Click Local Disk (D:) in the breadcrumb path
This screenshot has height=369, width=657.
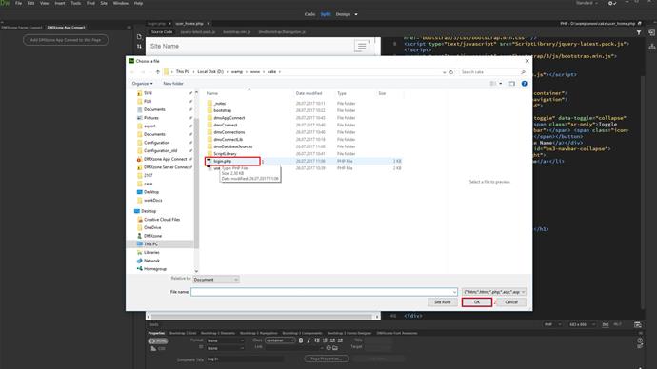point(210,72)
